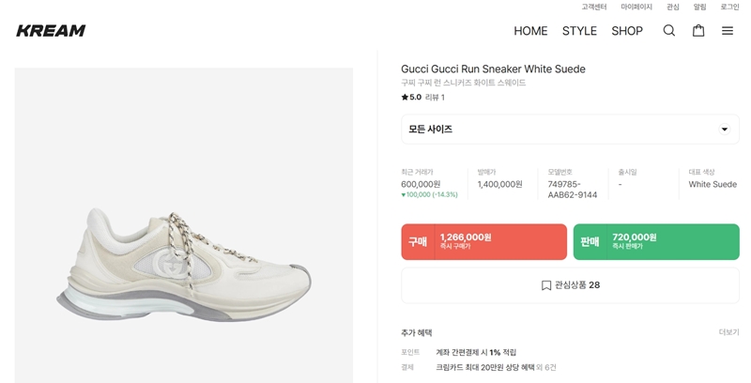Click the size dropdown arrow
This screenshot has height=383, width=751.
[x=724, y=130]
